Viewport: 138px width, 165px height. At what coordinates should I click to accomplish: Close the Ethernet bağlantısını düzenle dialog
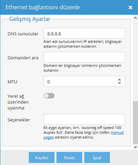click(130, 8)
